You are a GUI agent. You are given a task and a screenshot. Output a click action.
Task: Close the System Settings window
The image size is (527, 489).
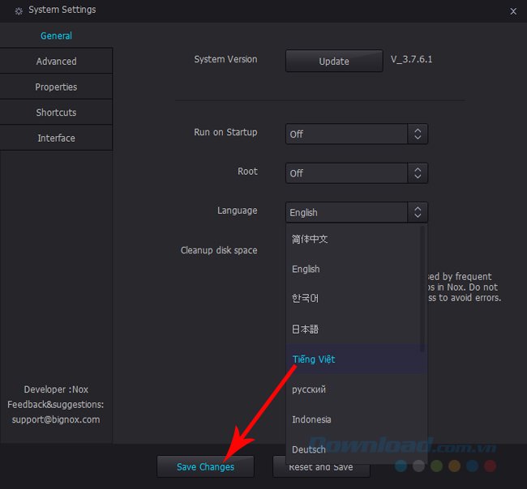(x=513, y=11)
